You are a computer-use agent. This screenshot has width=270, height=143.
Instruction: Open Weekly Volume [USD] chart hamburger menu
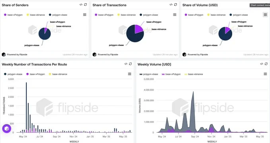click(x=265, y=74)
